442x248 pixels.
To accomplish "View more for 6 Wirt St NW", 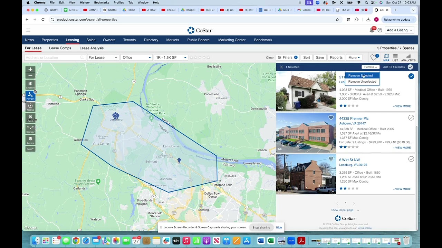I will pyautogui.click(x=402, y=189).
